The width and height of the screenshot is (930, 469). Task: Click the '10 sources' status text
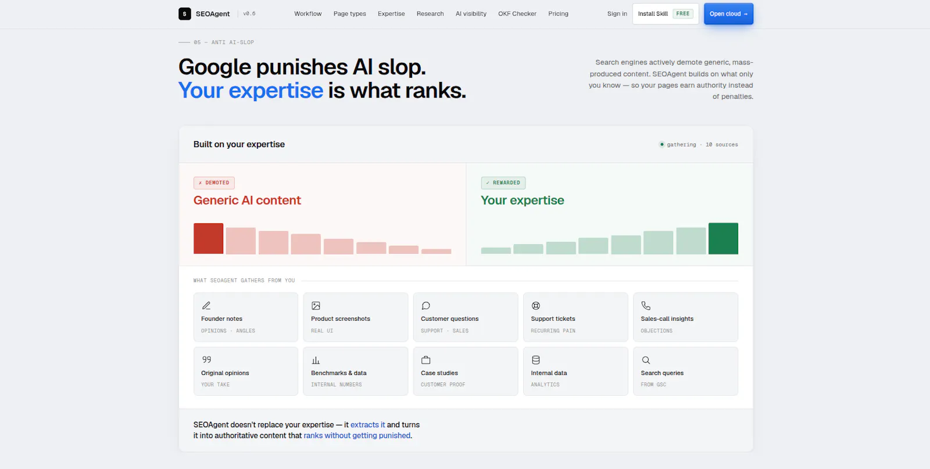click(x=722, y=145)
